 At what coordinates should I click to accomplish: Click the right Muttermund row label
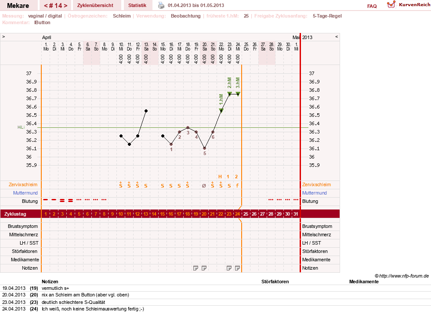[315, 193]
